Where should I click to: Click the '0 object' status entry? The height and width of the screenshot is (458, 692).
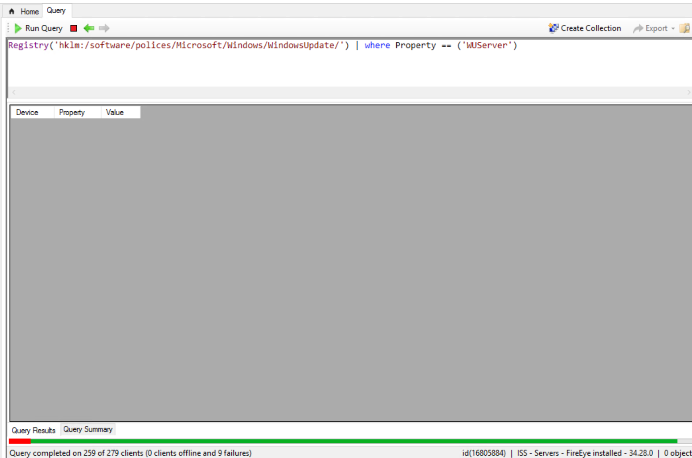(x=677, y=453)
